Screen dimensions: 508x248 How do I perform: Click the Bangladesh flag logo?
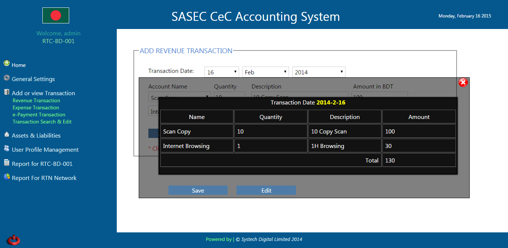(56, 15)
